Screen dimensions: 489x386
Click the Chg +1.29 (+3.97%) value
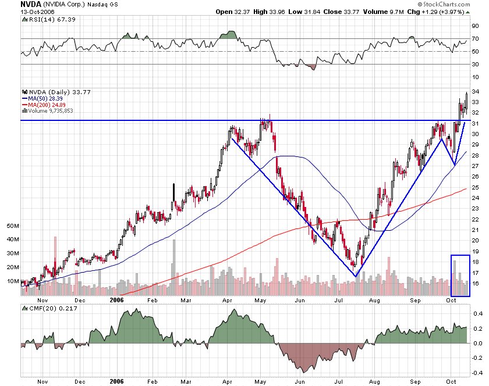pyautogui.click(x=435, y=12)
